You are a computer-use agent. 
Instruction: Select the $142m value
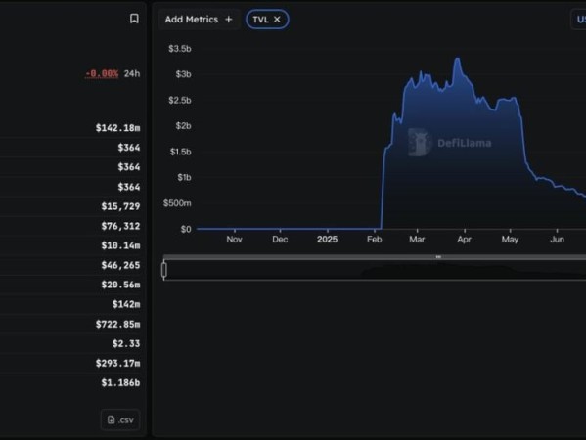click(126, 304)
